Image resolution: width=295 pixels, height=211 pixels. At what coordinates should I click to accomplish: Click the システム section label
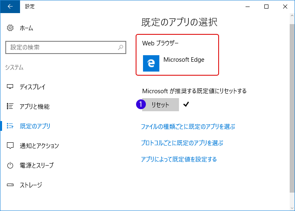(x=14, y=67)
